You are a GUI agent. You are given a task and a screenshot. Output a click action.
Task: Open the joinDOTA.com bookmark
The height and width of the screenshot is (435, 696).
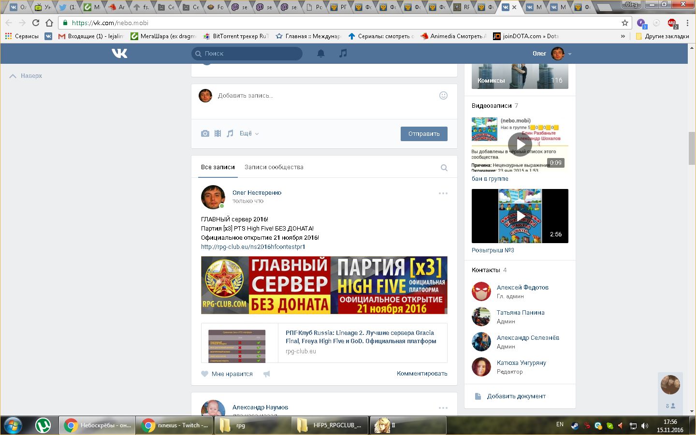coord(526,36)
